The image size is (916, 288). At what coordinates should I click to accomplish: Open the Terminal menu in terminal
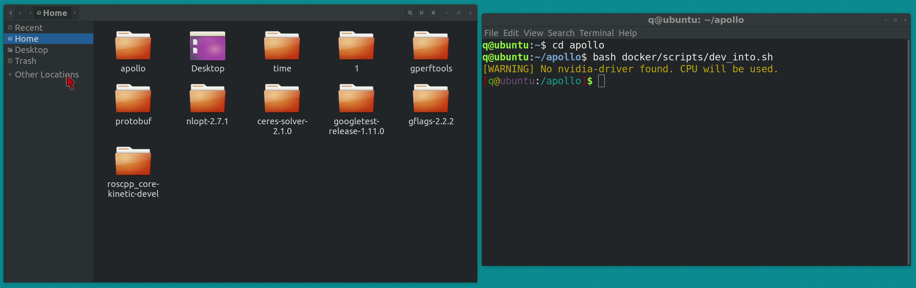tap(596, 33)
